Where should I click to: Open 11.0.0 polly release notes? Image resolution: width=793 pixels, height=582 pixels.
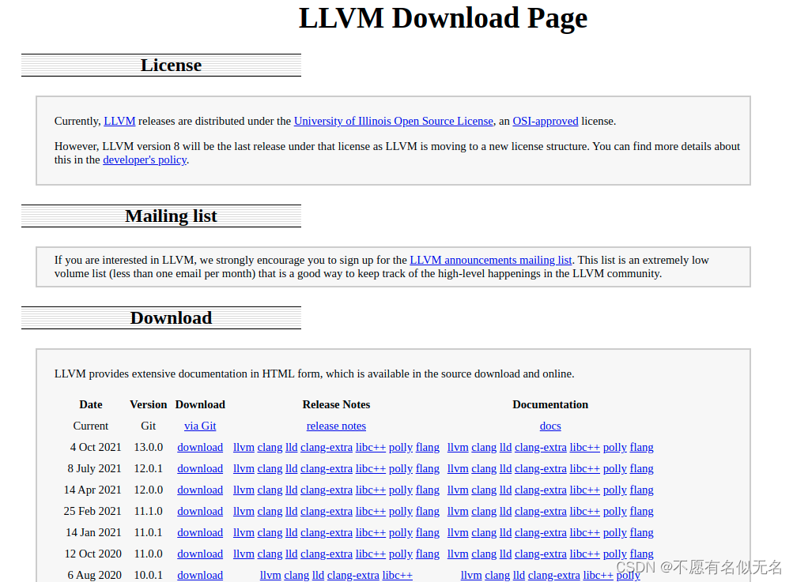pyautogui.click(x=401, y=554)
